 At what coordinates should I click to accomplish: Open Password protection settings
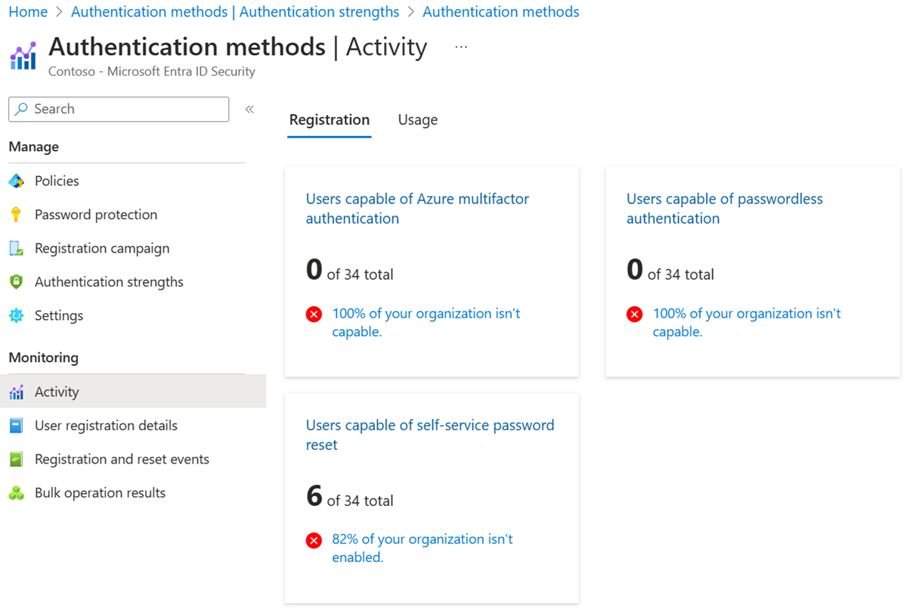tap(96, 214)
